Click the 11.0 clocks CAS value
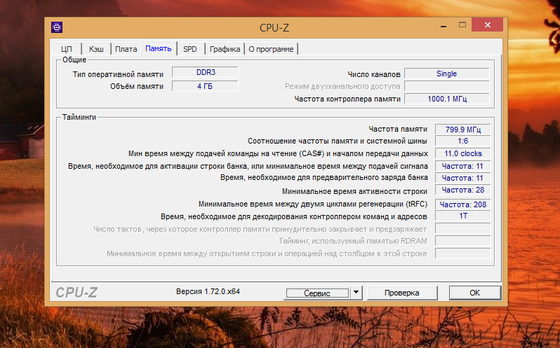The width and height of the screenshot is (560, 348). point(463,153)
